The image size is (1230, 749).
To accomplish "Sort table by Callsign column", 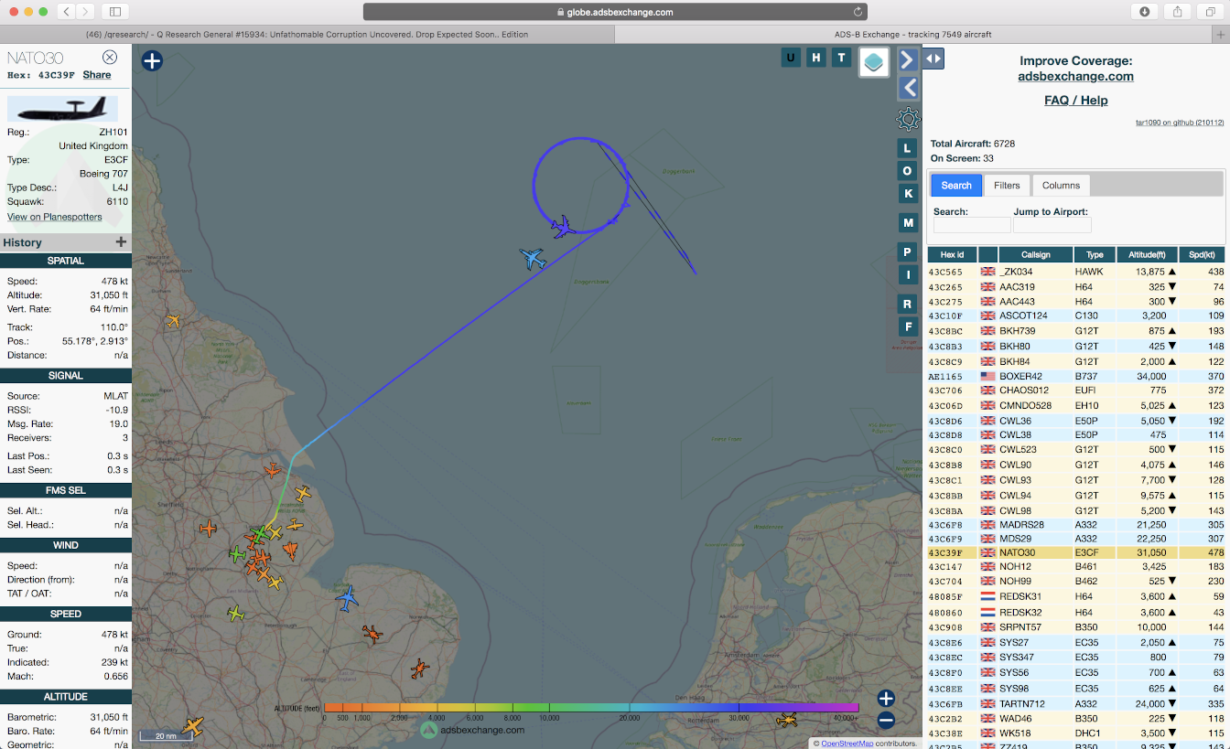I will [x=1035, y=254].
